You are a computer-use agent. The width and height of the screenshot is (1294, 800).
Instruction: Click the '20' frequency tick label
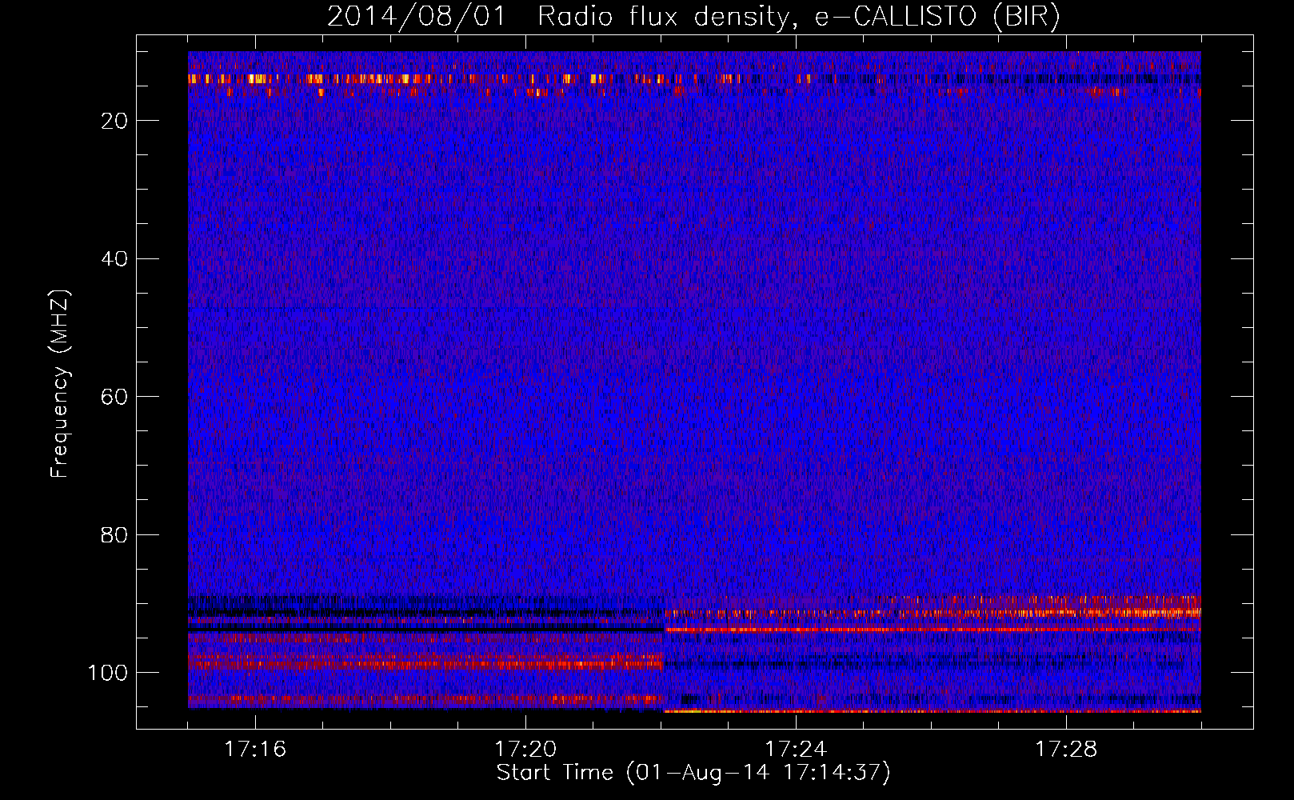(115, 121)
